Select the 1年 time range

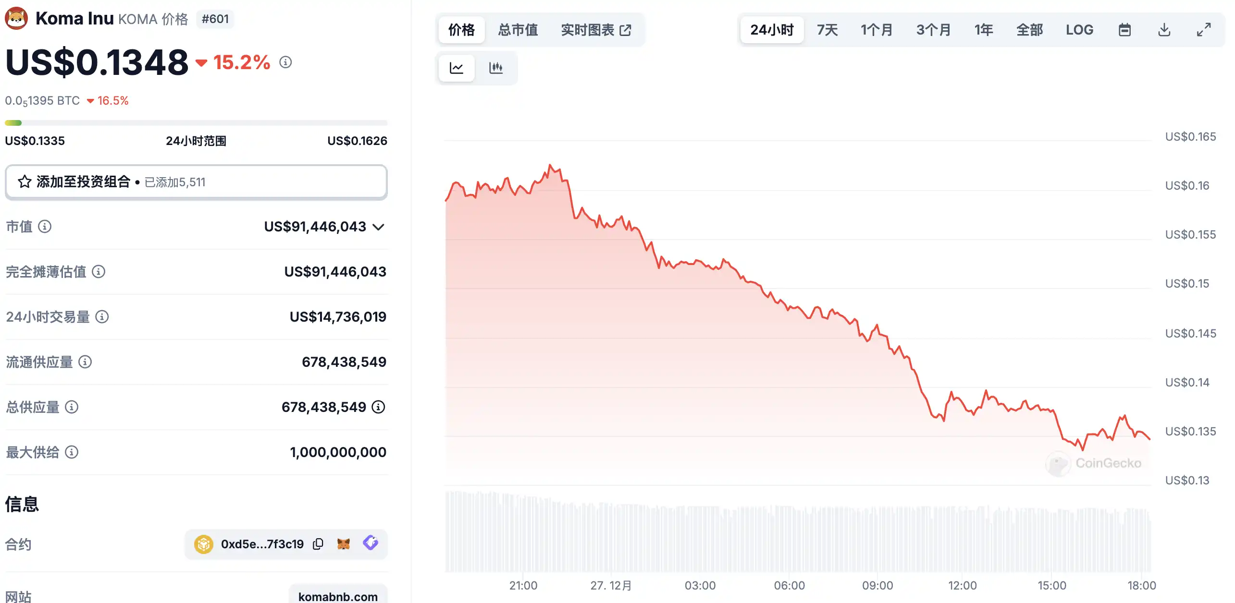(x=983, y=30)
